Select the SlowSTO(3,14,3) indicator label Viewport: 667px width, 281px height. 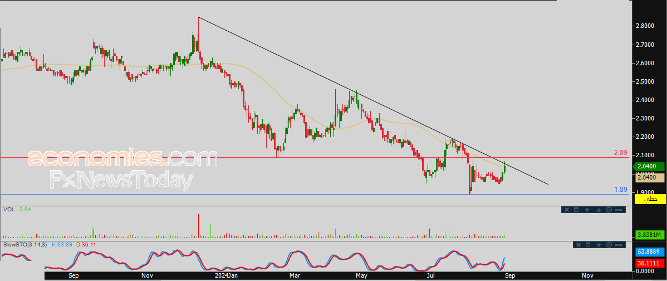tap(24, 245)
